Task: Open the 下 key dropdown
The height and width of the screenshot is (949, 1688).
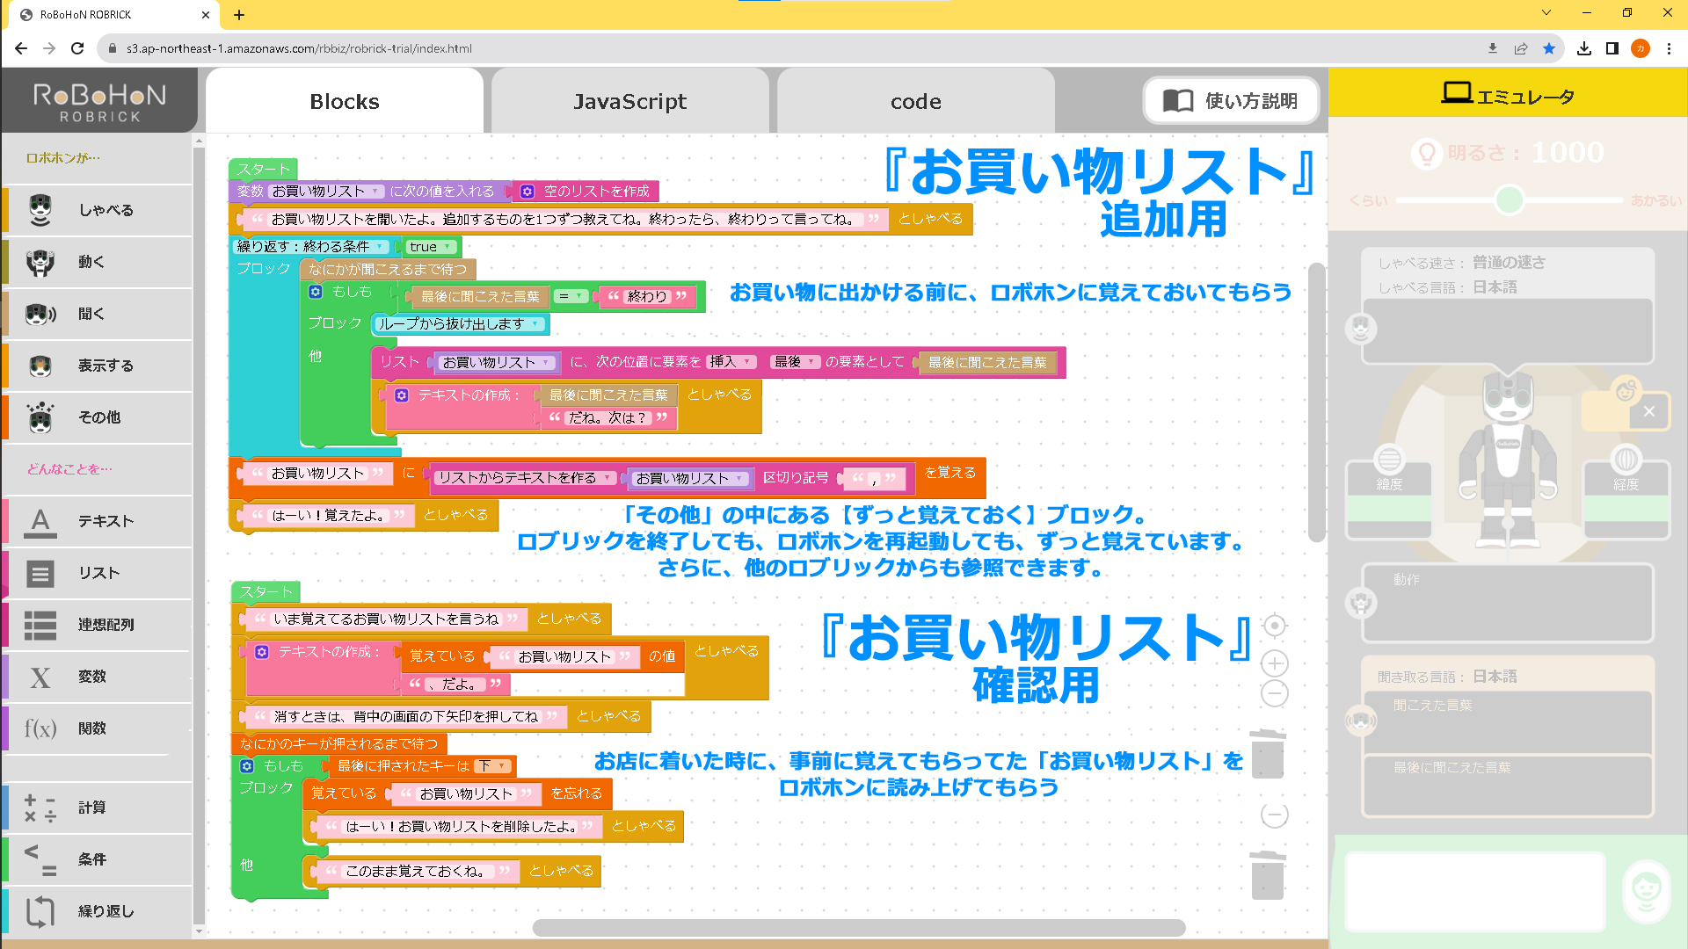Action: [x=492, y=766]
